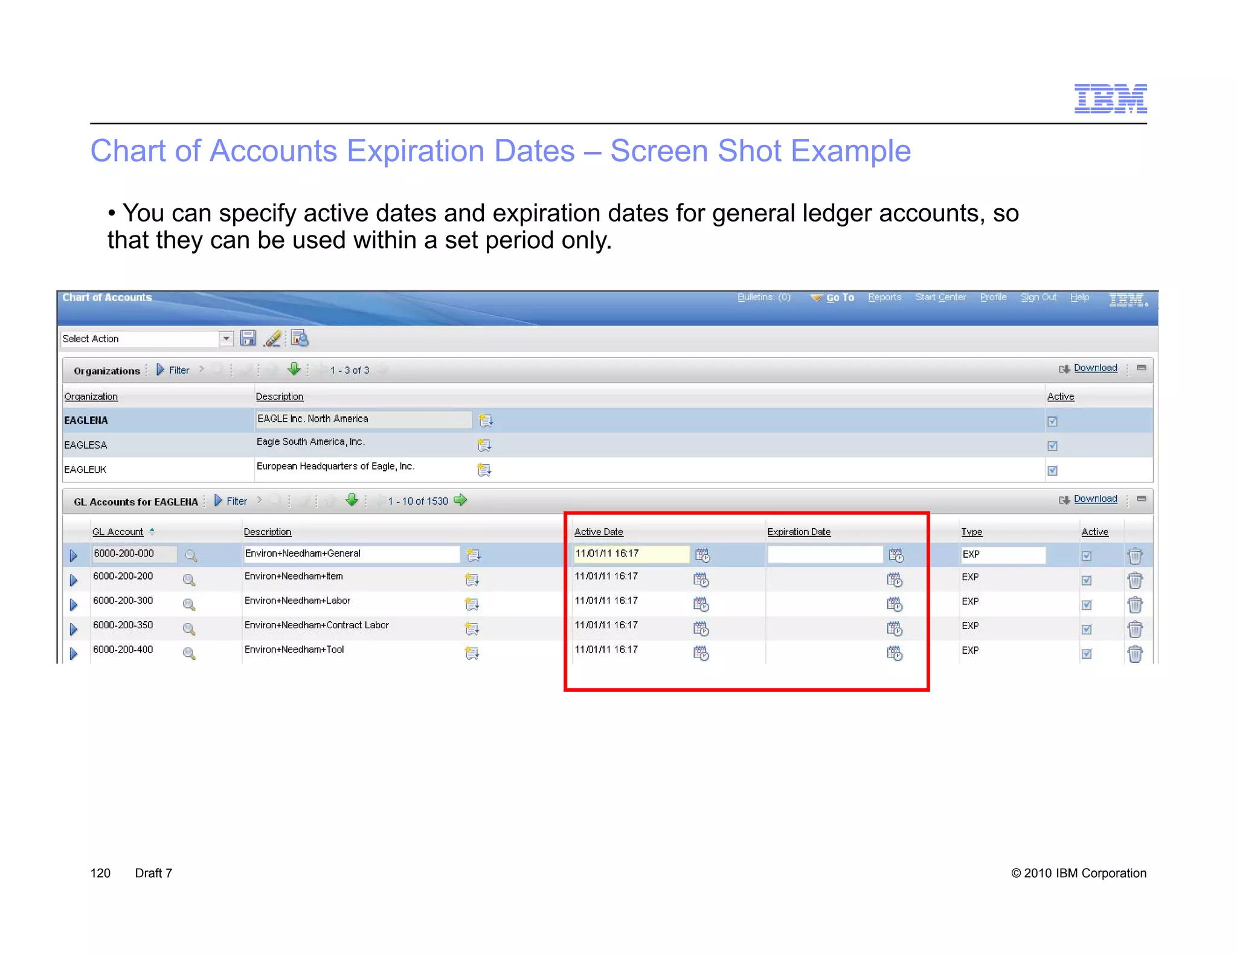Open the Reports menu
The image size is (1237, 955).
coord(884,297)
